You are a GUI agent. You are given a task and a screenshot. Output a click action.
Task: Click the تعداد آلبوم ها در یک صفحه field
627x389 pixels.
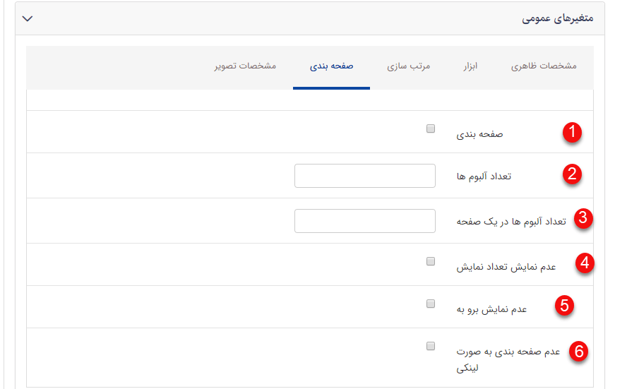[x=365, y=221]
